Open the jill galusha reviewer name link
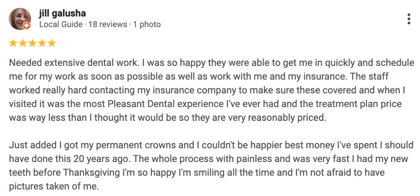Image resolution: width=420 pixels, height=196 pixels. click(x=62, y=14)
